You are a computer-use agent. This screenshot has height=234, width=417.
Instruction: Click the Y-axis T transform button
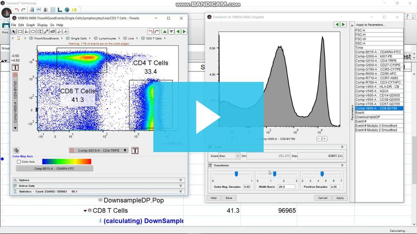[x=15, y=68]
